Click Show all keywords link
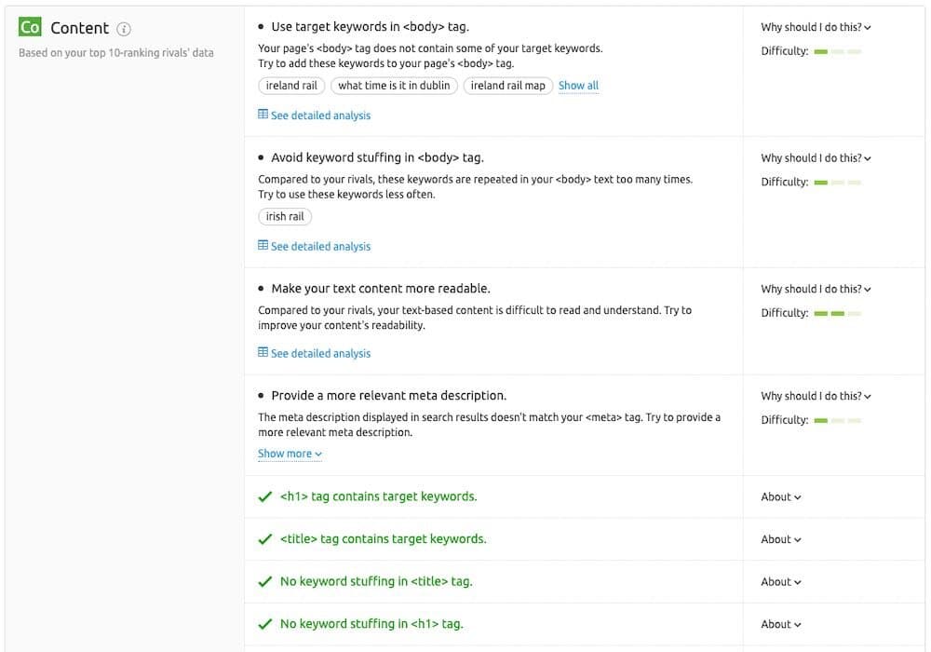This screenshot has height=652, width=931. click(578, 86)
